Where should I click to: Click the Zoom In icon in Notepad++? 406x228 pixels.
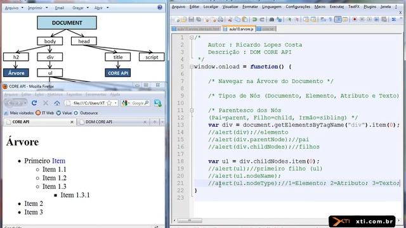tap(289, 20)
